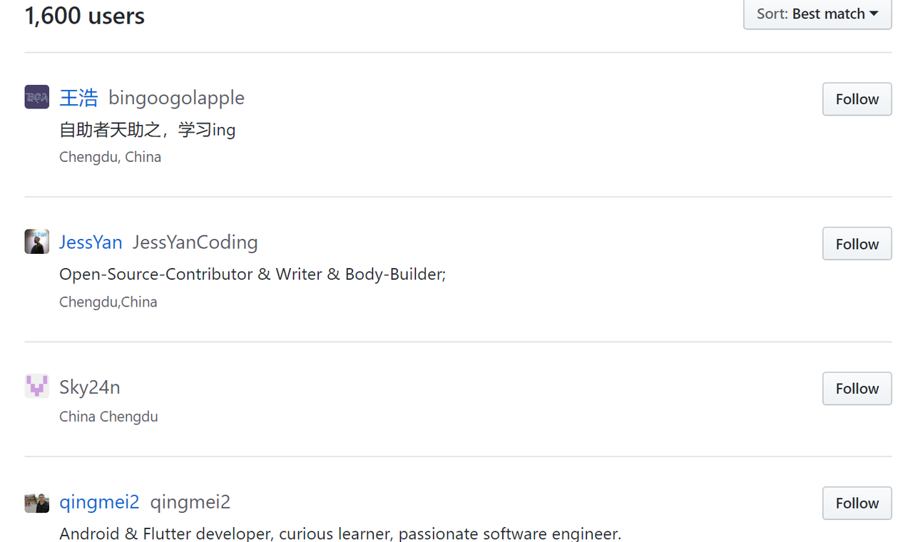
Task: Follow user bingoogolapple
Action: (x=857, y=99)
